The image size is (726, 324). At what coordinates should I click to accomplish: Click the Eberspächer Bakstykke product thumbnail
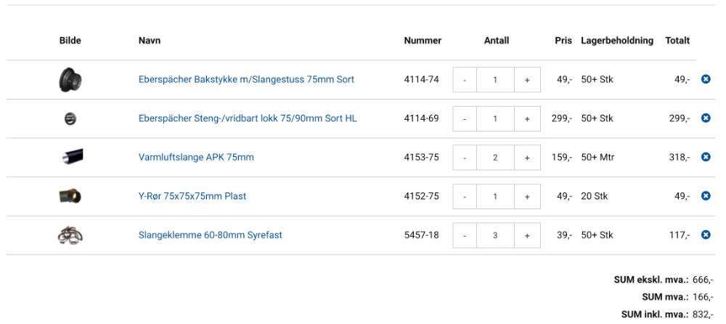point(70,79)
